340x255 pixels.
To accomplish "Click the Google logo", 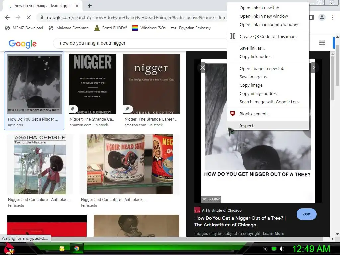I will [x=23, y=44].
